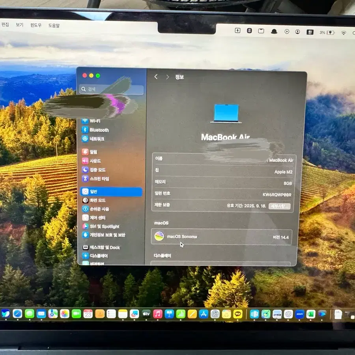
Task: Open the 윈도우 menu
Action: tap(36, 25)
